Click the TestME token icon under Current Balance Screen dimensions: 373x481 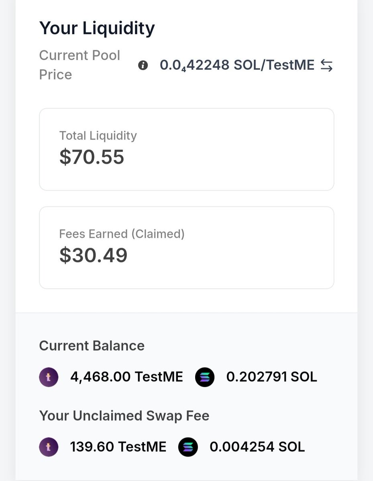pos(49,377)
